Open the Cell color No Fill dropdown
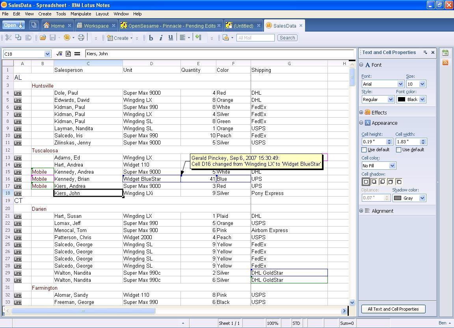This screenshot has height=328, width=454. (392, 166)
